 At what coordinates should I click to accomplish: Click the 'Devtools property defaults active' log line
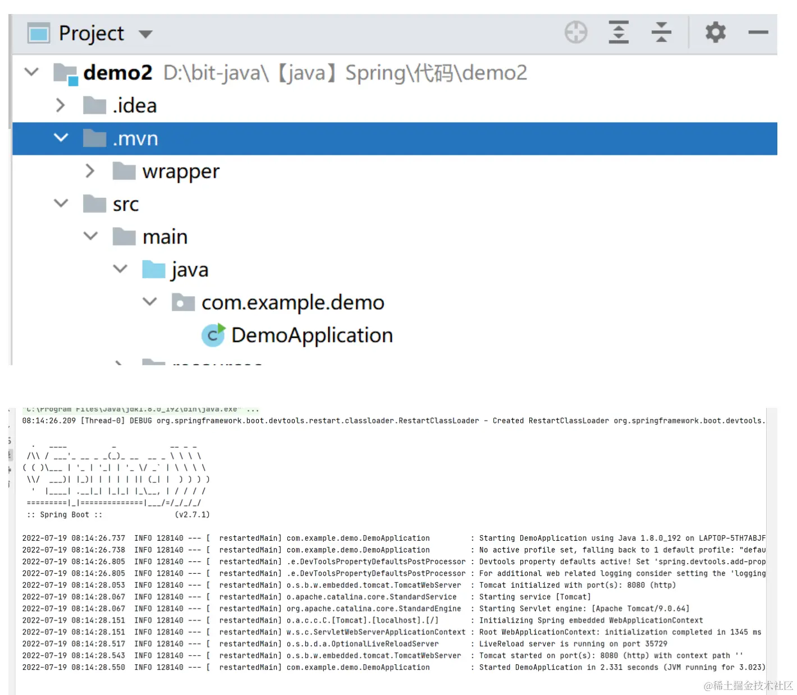point(393,561)
